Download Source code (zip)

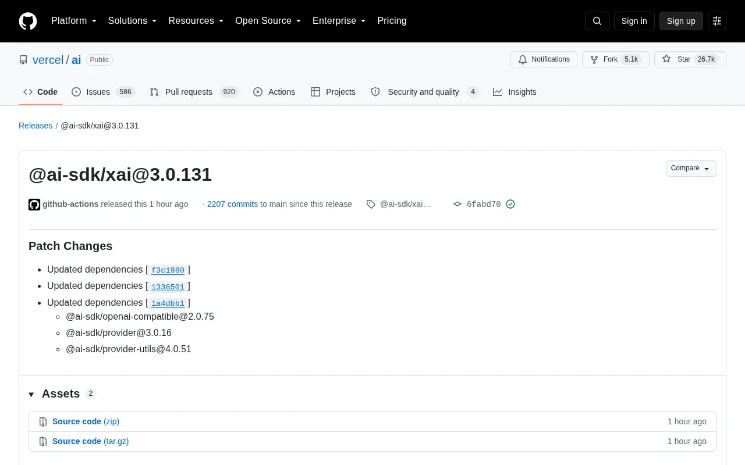(x=86, y=421)
